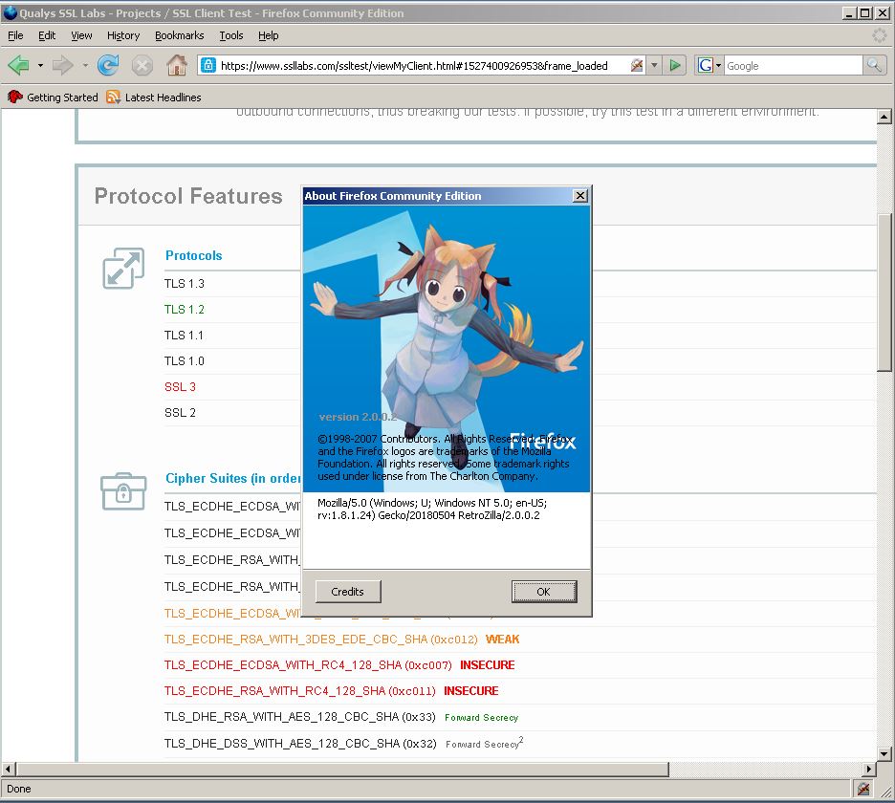Screen dimensions: 895x803
Task: Click the address bar URL field
Action: click(x=413, y=66)
